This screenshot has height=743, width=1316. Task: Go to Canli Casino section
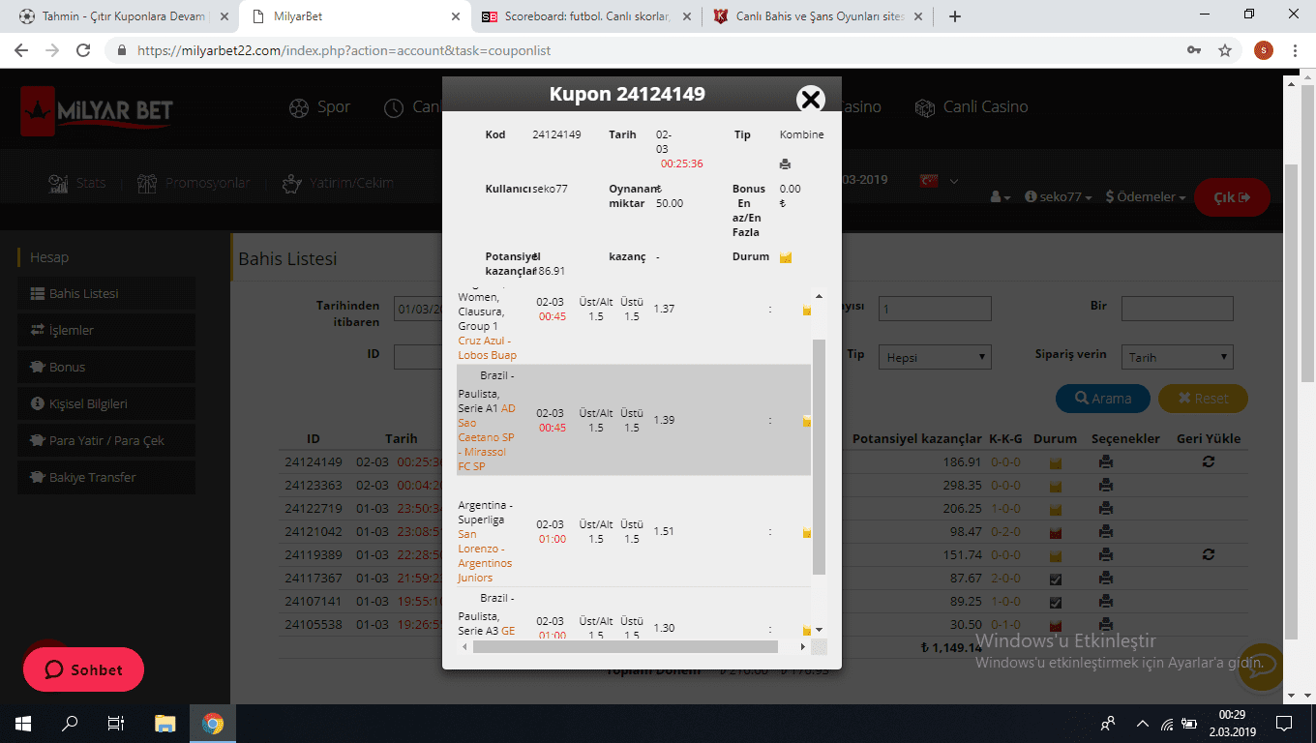coord(972,107)
